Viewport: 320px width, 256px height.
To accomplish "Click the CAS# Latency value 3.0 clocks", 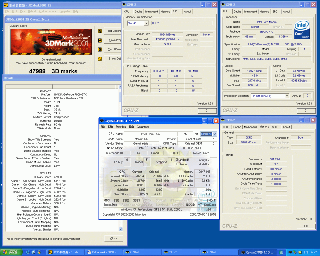I will [x=276, y=169].
